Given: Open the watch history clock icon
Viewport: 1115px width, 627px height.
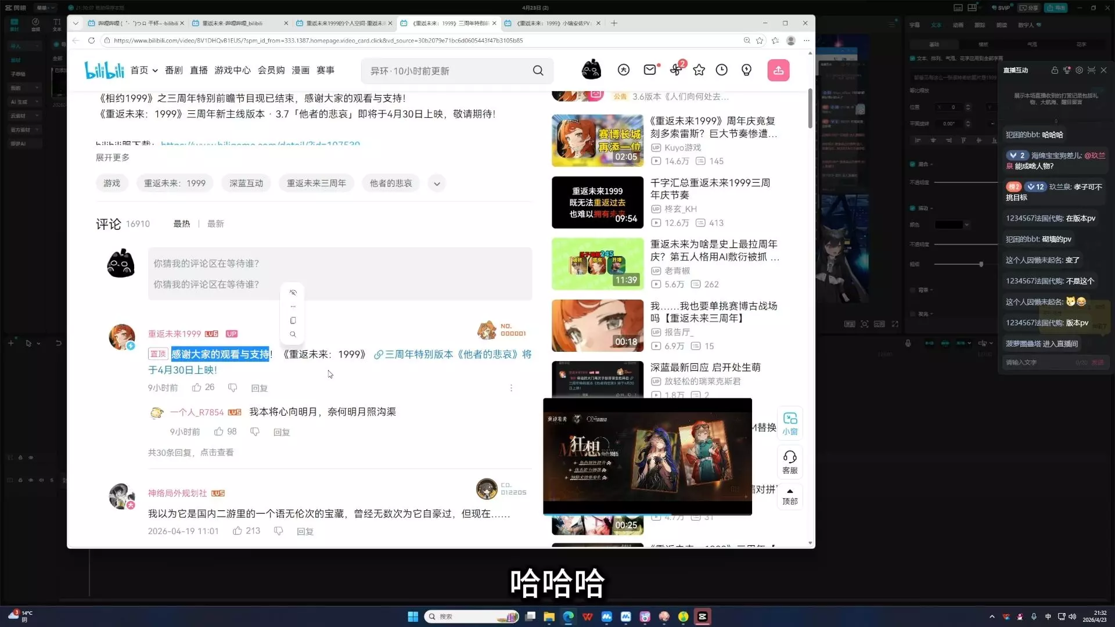Looking at the screenshot, I should coord(721,70).
